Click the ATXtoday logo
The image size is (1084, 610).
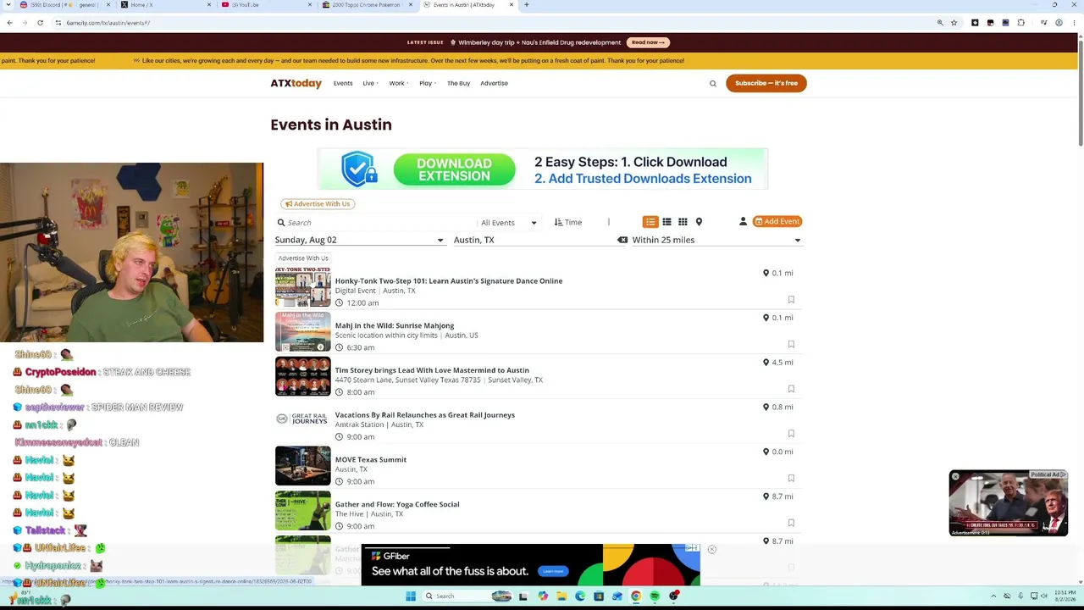[x=296, y=83]
